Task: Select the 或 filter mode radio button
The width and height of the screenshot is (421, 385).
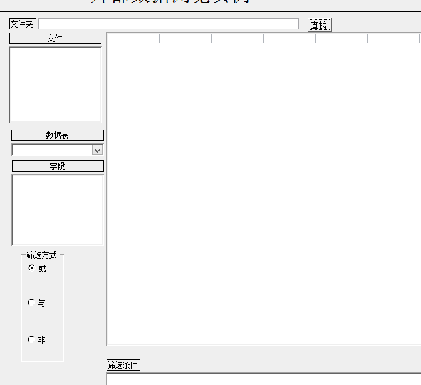Action: coord(32,268)
